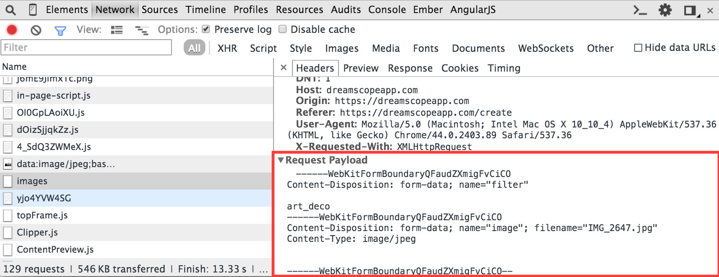Clear the network log with the block icon

(x=36, y=30)
